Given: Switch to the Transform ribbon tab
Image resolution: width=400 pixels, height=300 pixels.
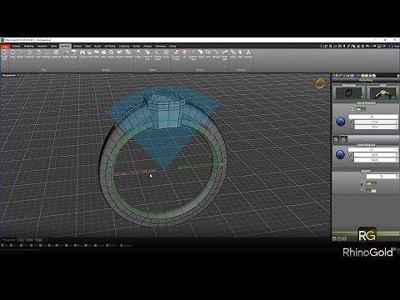Looking at the screenshot, I should coord(42,46).
